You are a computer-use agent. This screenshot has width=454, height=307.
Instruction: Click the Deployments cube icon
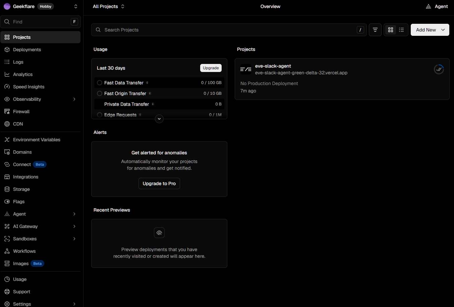click(x=7, y=50)
